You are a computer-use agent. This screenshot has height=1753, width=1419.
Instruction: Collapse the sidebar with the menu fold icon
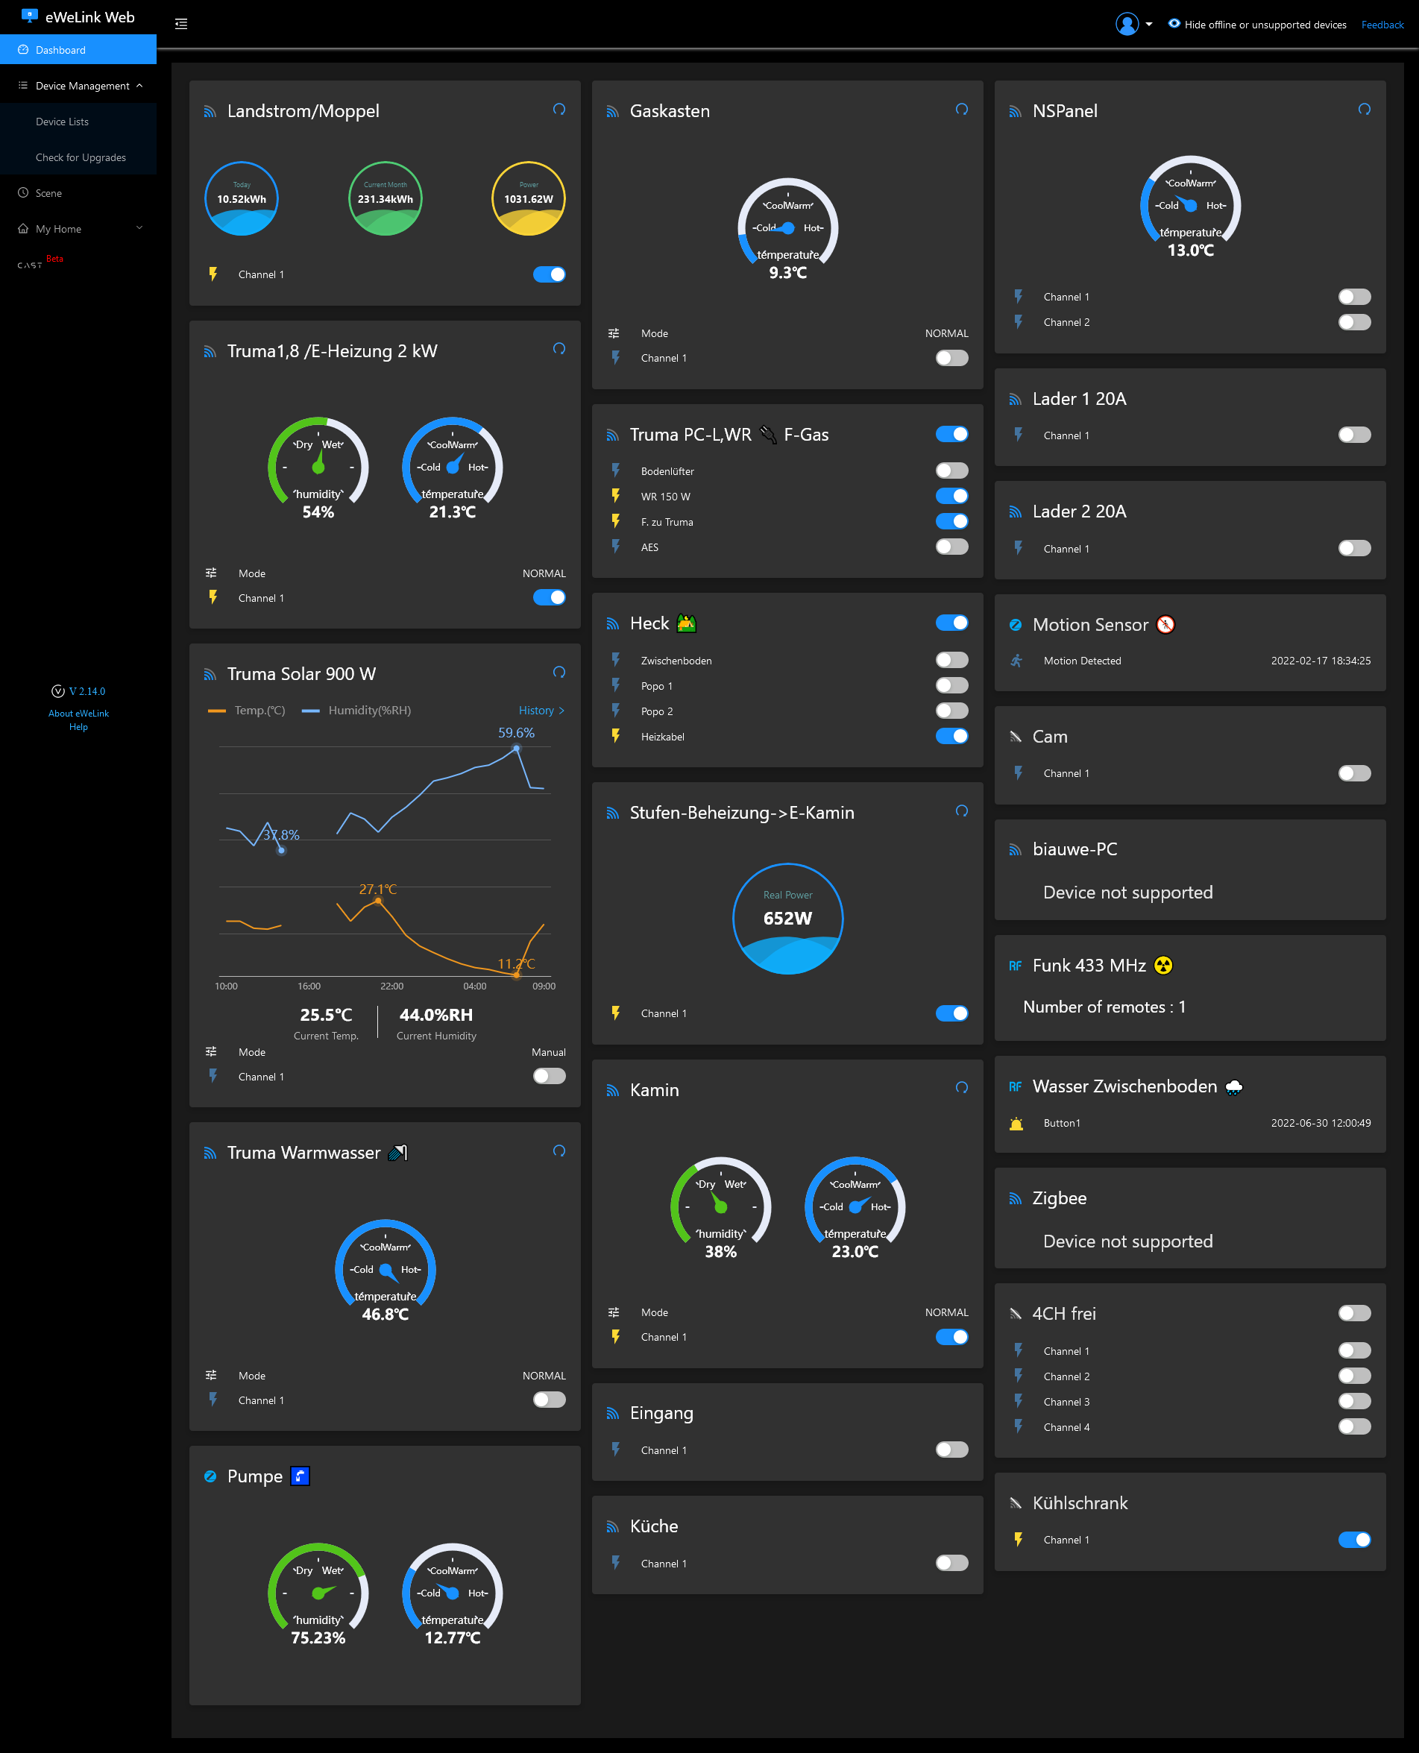181,25
